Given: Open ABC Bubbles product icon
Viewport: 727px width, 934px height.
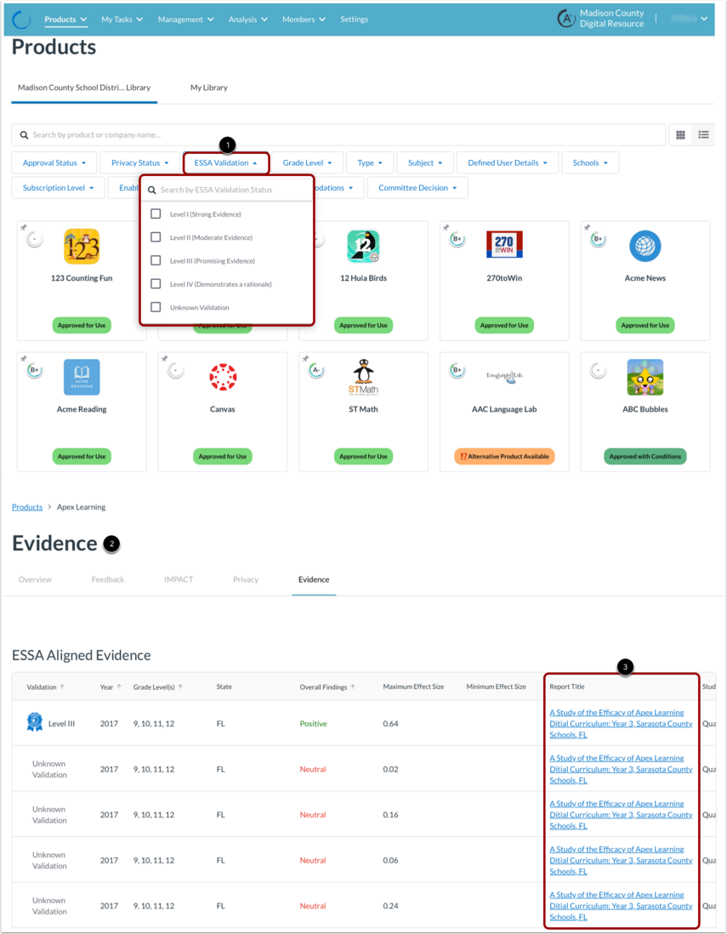Looking at the screenshot, I should 645,377.
